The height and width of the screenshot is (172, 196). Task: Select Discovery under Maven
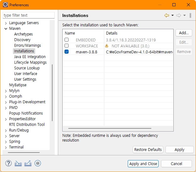coord(22,40)
